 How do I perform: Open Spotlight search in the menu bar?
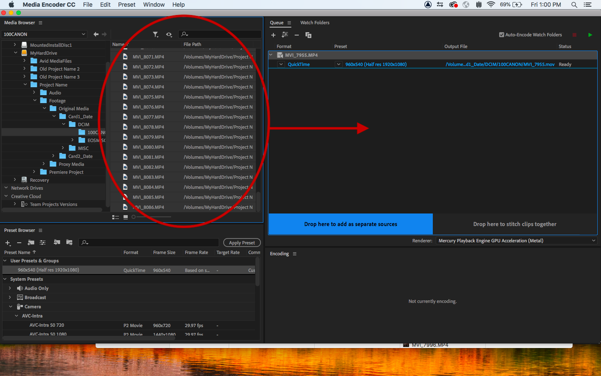[x=574, y=5]
